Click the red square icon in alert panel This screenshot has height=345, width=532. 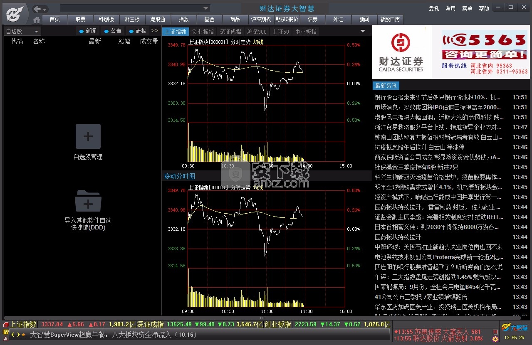click(x=495, y=332)
